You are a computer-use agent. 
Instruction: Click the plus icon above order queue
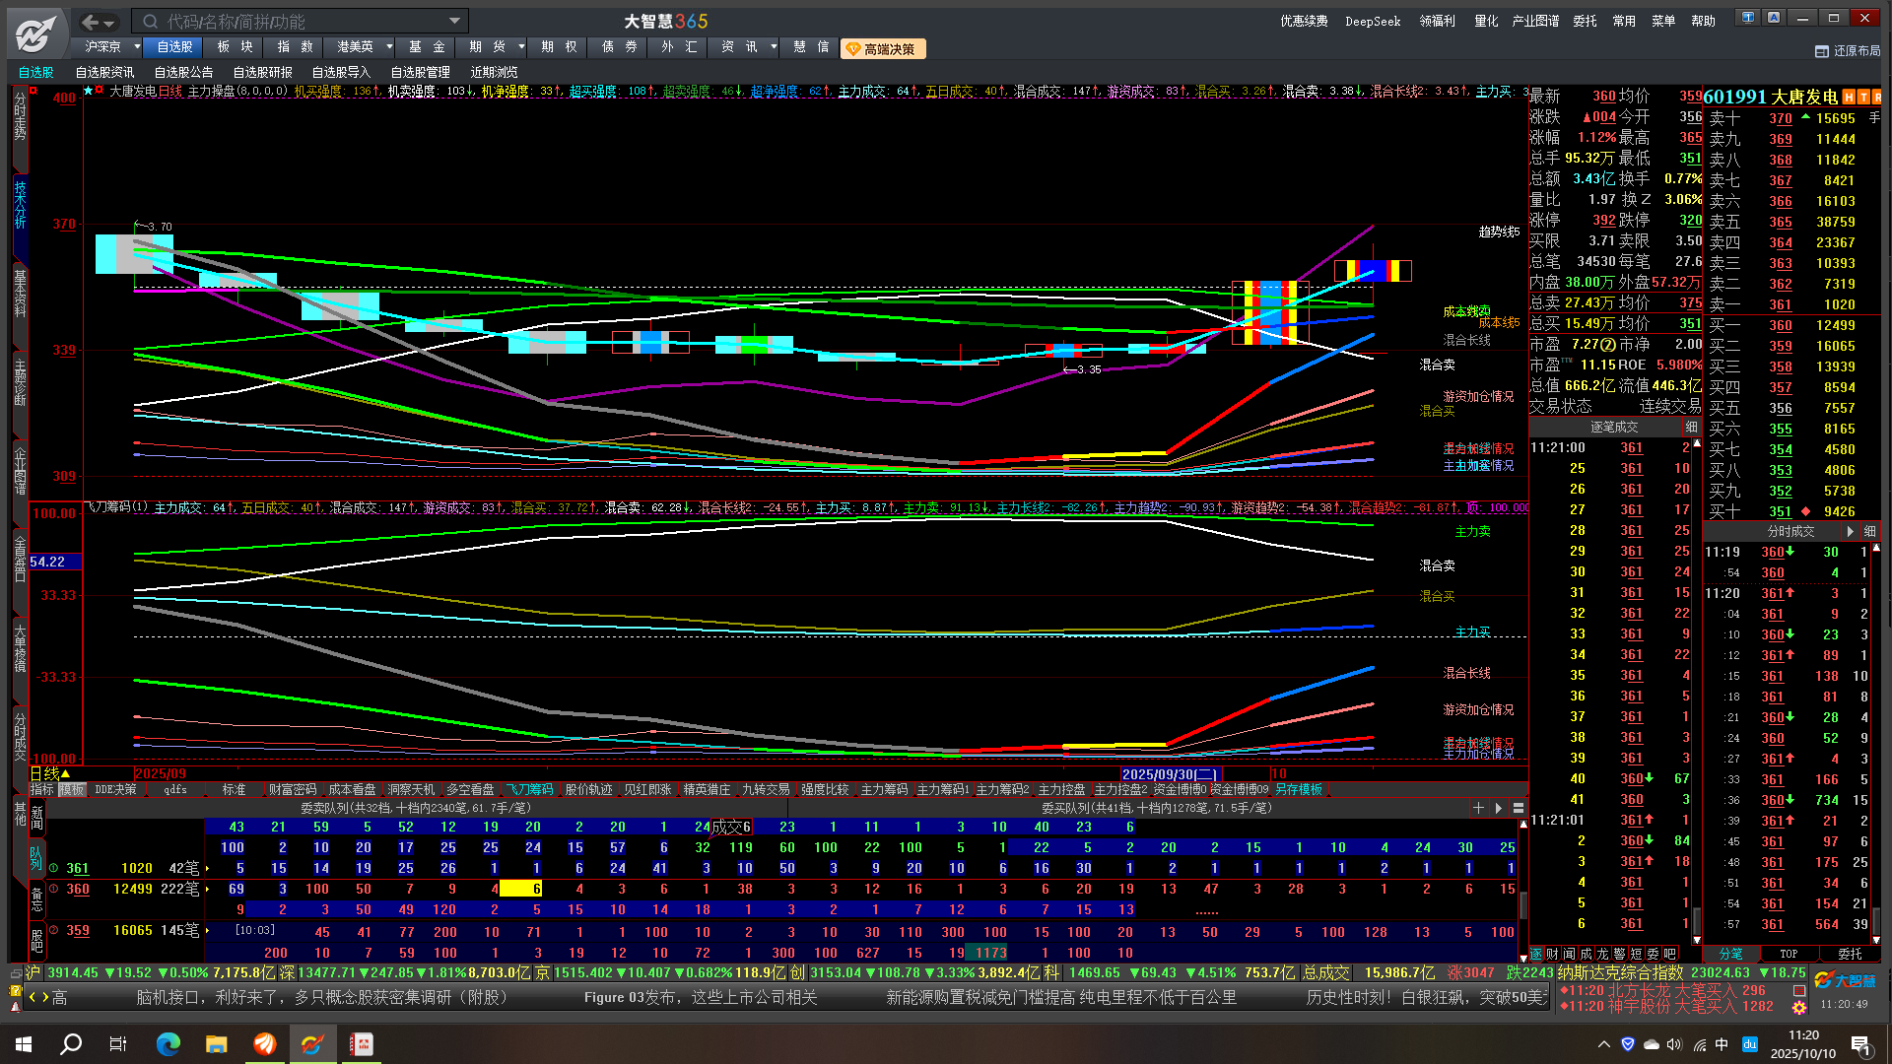point(1478,808)
